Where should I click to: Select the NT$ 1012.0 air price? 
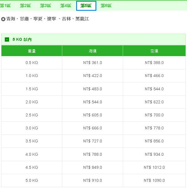coord(154,167)
